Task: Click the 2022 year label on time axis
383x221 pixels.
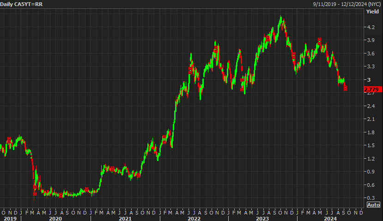Action: pyautogui.click(x=194, y=218)
